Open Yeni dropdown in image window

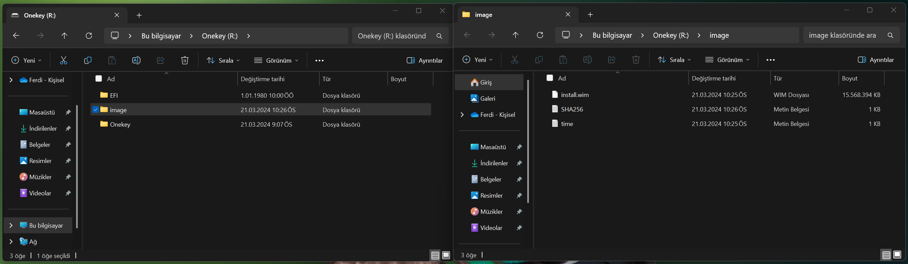click(478, 60)
